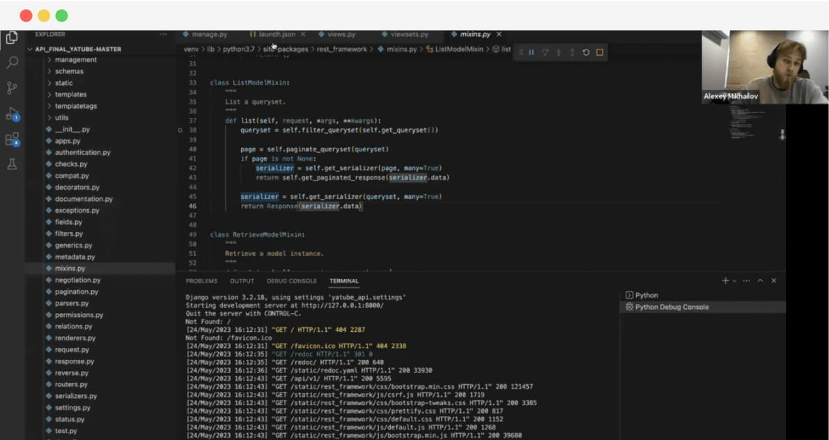Click Alexey Mikhailov's webcam video thumbnail
This screenshot has height=440, width=829.
tap(765, 67)
